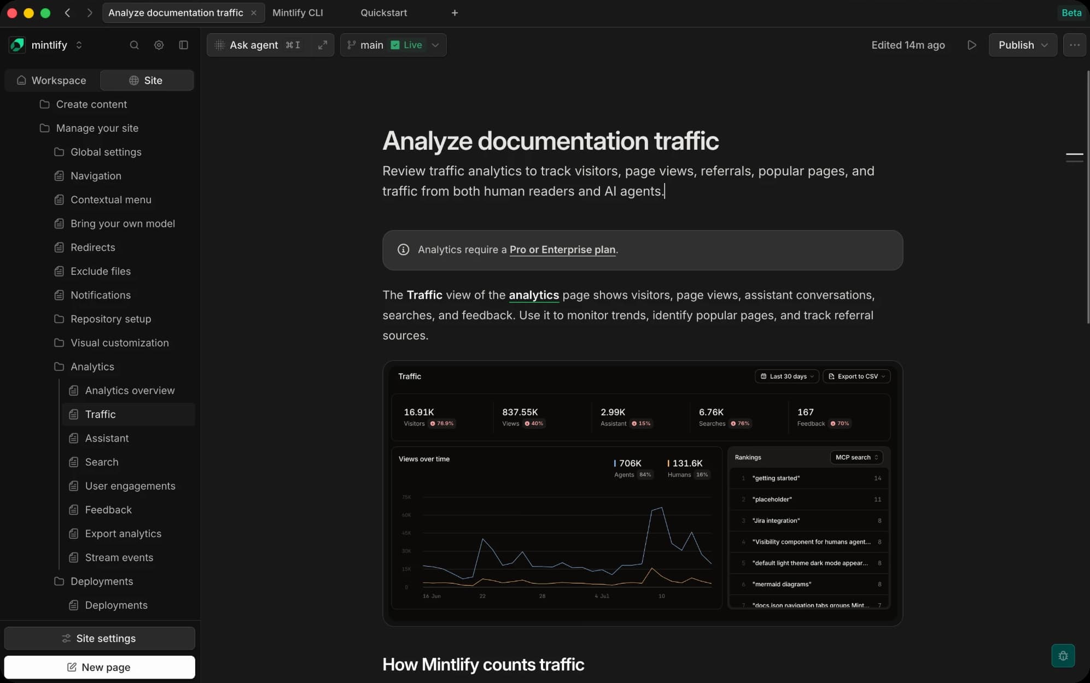
Task: Click the Live status checkbox indicator
Action: tap(395, 45)
